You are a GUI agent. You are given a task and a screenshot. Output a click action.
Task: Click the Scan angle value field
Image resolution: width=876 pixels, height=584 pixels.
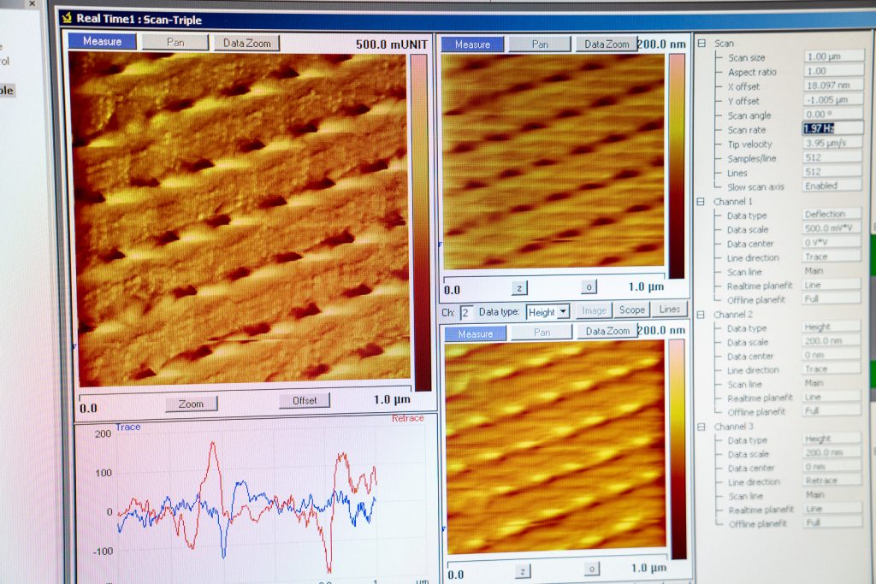pos(833,114)
